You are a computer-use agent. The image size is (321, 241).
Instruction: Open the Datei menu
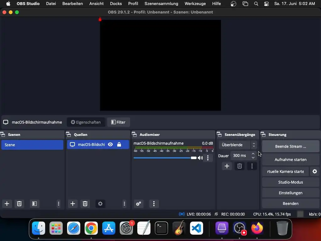pyautogui.click(x=51, y=3)
